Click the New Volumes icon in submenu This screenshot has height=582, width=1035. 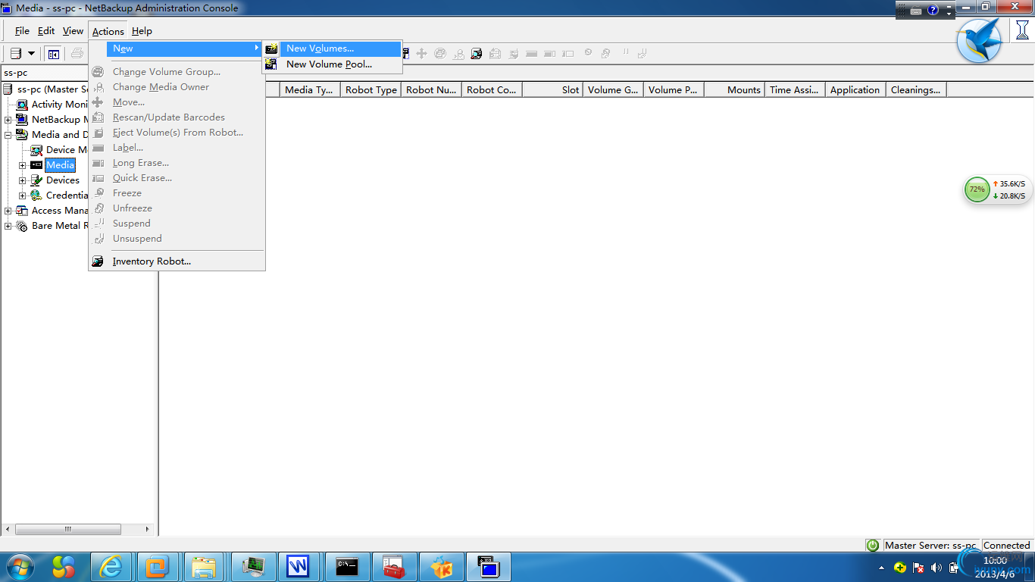coord(271,48)
